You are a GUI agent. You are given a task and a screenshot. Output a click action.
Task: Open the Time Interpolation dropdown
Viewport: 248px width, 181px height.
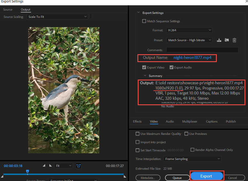tap(192, 159)
